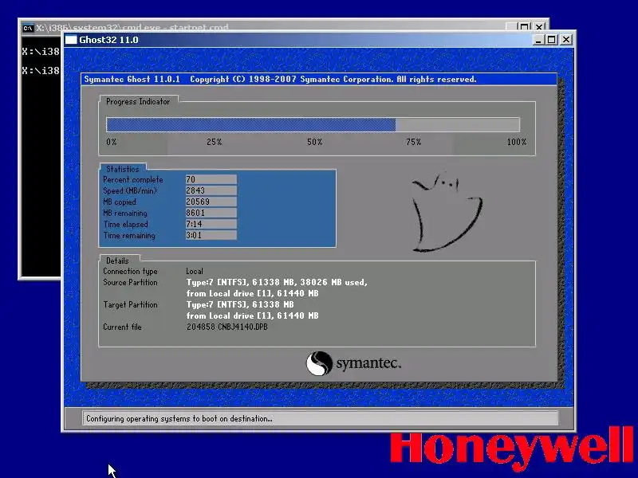The width and height of the screenshot is (638, 478).
Task: Click the 50% progress scale label
Action: [314, 142]
